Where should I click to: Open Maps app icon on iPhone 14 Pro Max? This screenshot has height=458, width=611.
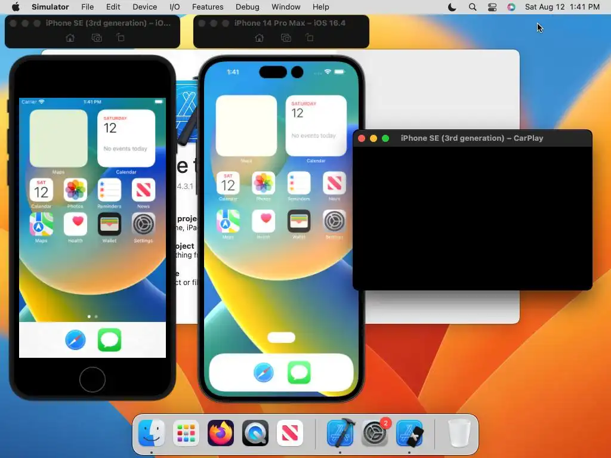pyautogui.click(x=229, y=221)
